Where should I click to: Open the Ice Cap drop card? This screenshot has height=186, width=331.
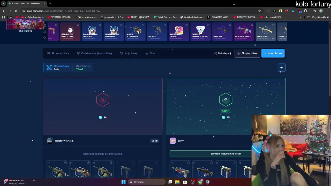point(157,32)
